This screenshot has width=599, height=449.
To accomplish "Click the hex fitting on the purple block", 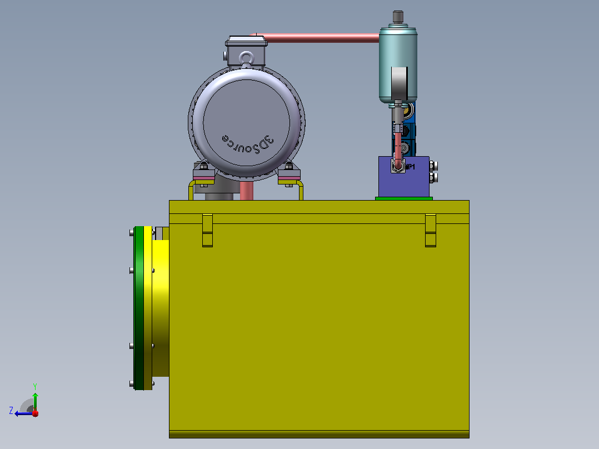I will (x=398, y=167).
